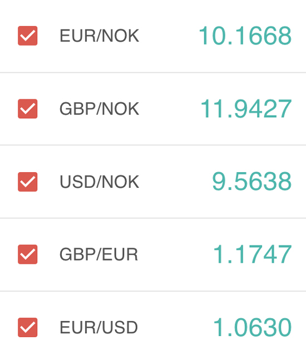Click the GBP/NOK pair label
Image resolution: width=306 pixels, height=361 pixels.
coord(100,109)
